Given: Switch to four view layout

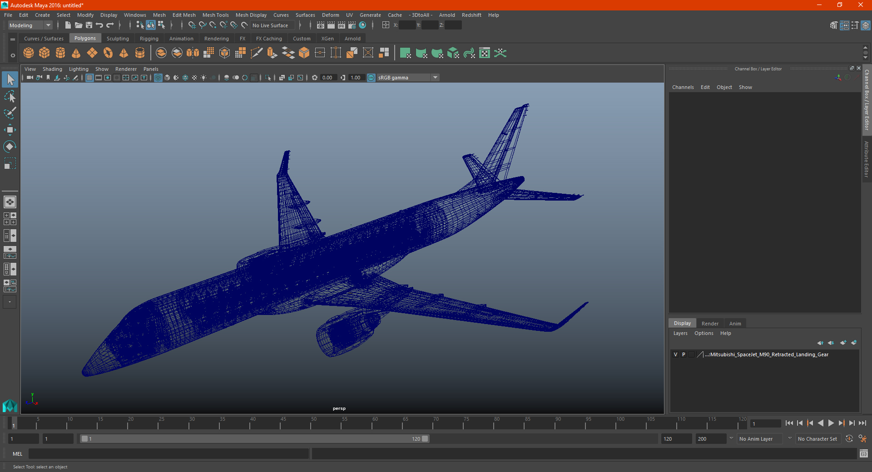Looking at the screenshot, I should tap(10, 219).
